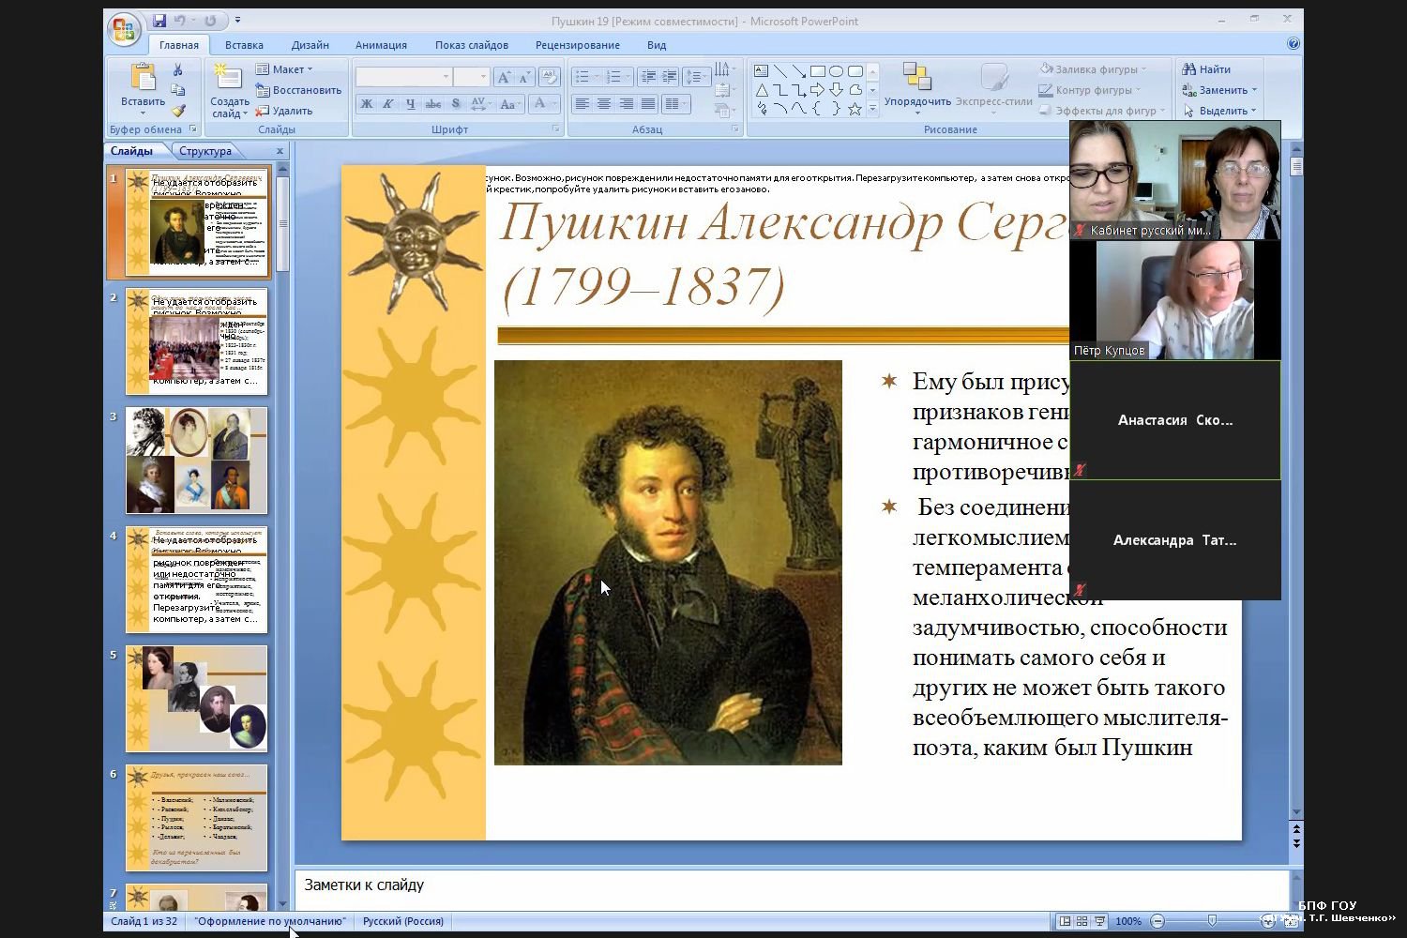Click the Найти find button
This screenshot has width=1407, height=938.
1206,69
